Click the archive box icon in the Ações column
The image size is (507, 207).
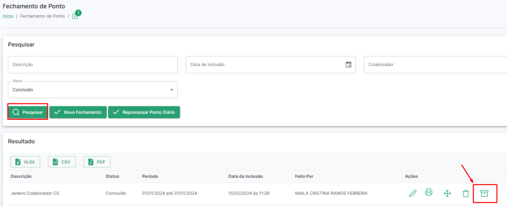(484, 194)
